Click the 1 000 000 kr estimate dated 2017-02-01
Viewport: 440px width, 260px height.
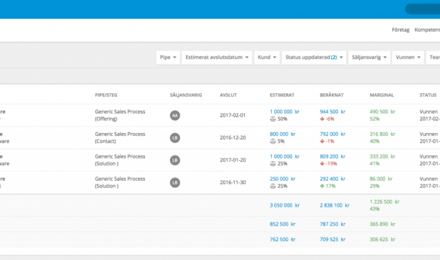[284, 111]
